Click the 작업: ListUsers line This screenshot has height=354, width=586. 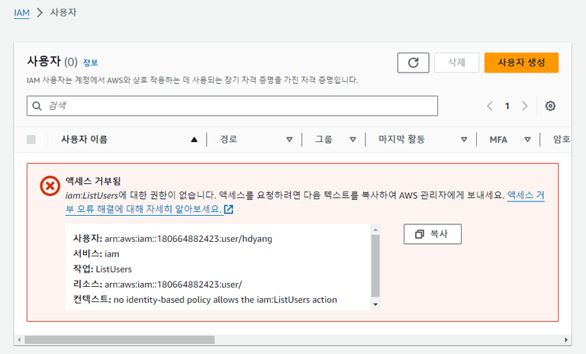tap(102, 269)
